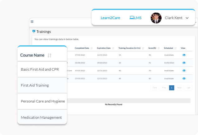The image size is (198, 135).
Task: Expand the Clark Kent account dropdown chevron
Action: tap(187, 18)
